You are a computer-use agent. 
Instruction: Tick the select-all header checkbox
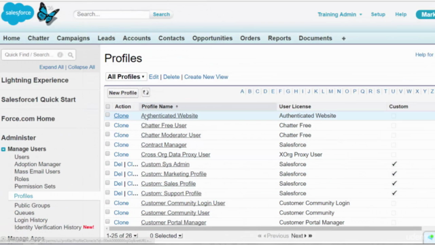coord(107,106)
